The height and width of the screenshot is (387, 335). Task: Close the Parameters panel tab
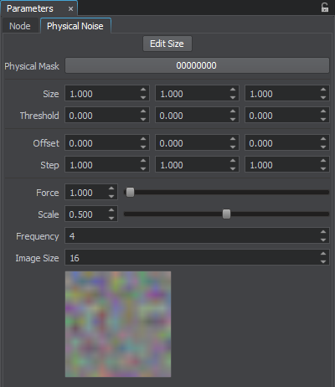click(70, 9)
